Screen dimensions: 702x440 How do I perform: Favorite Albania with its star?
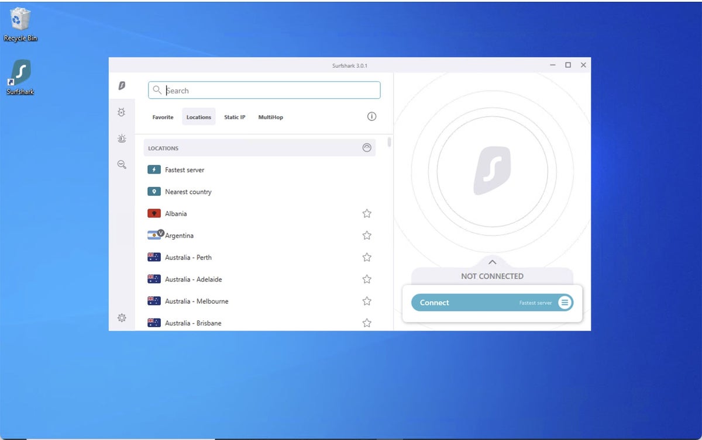point(367,214)
